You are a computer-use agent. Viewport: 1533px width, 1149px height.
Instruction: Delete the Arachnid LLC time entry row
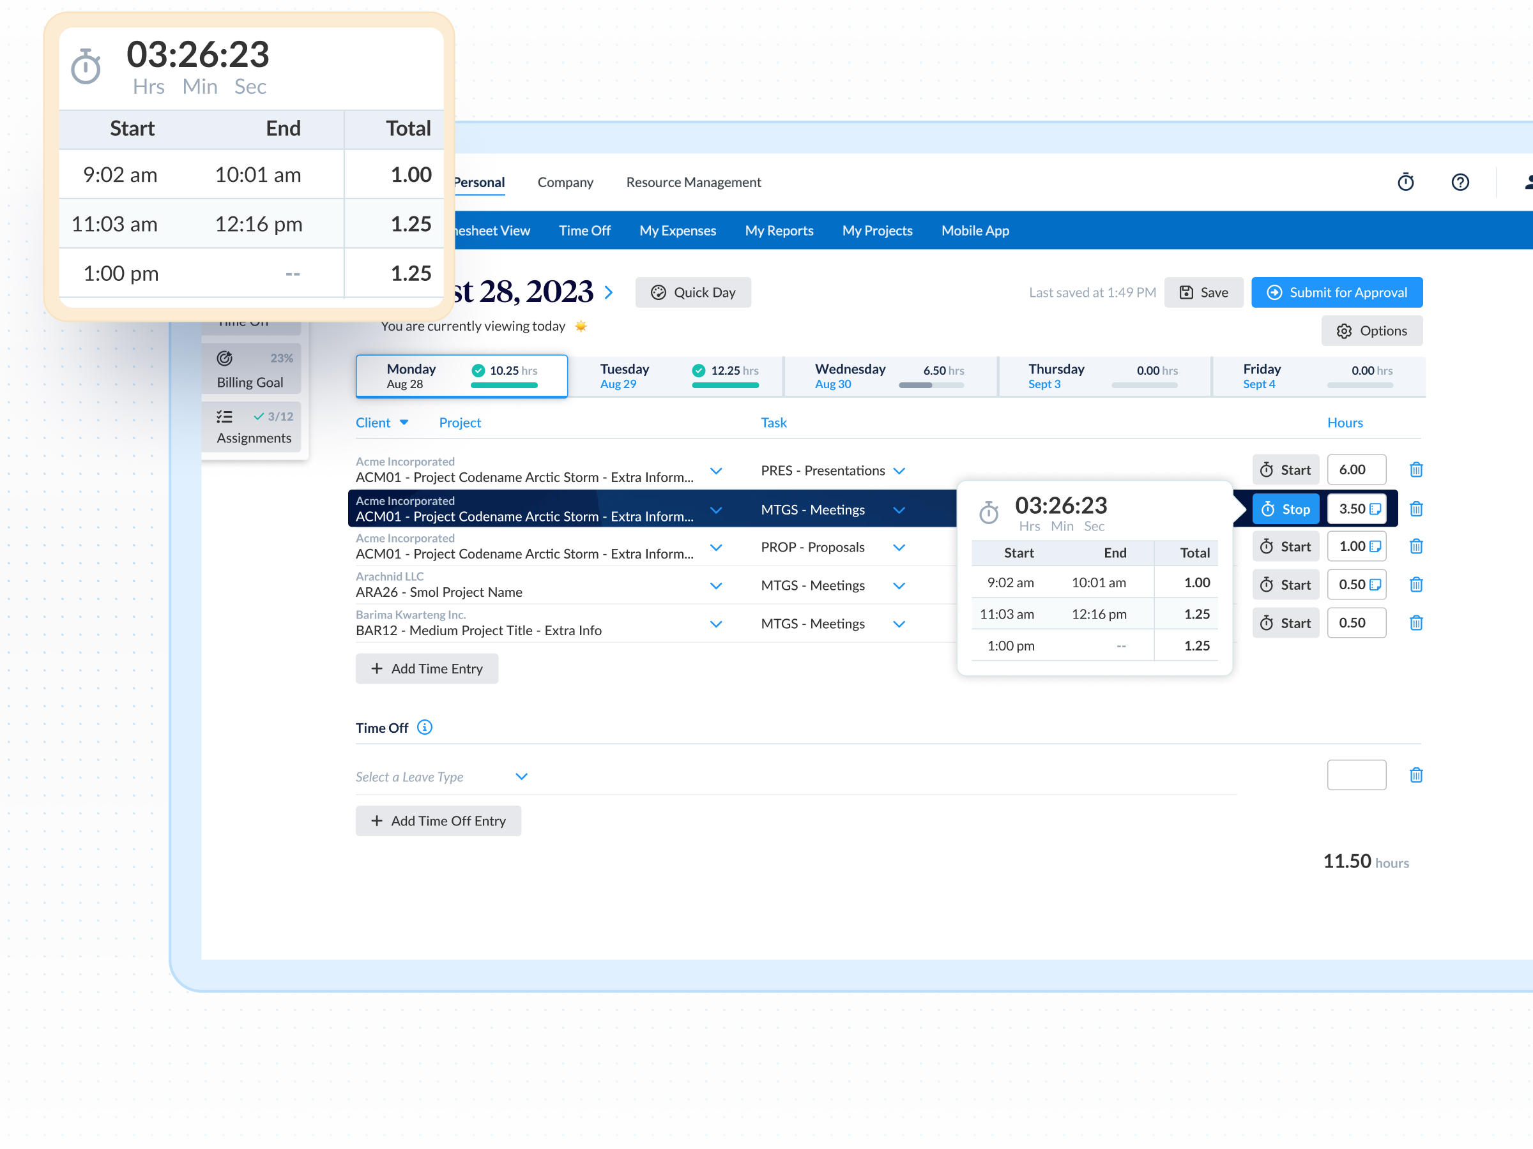coord(1415,585)
